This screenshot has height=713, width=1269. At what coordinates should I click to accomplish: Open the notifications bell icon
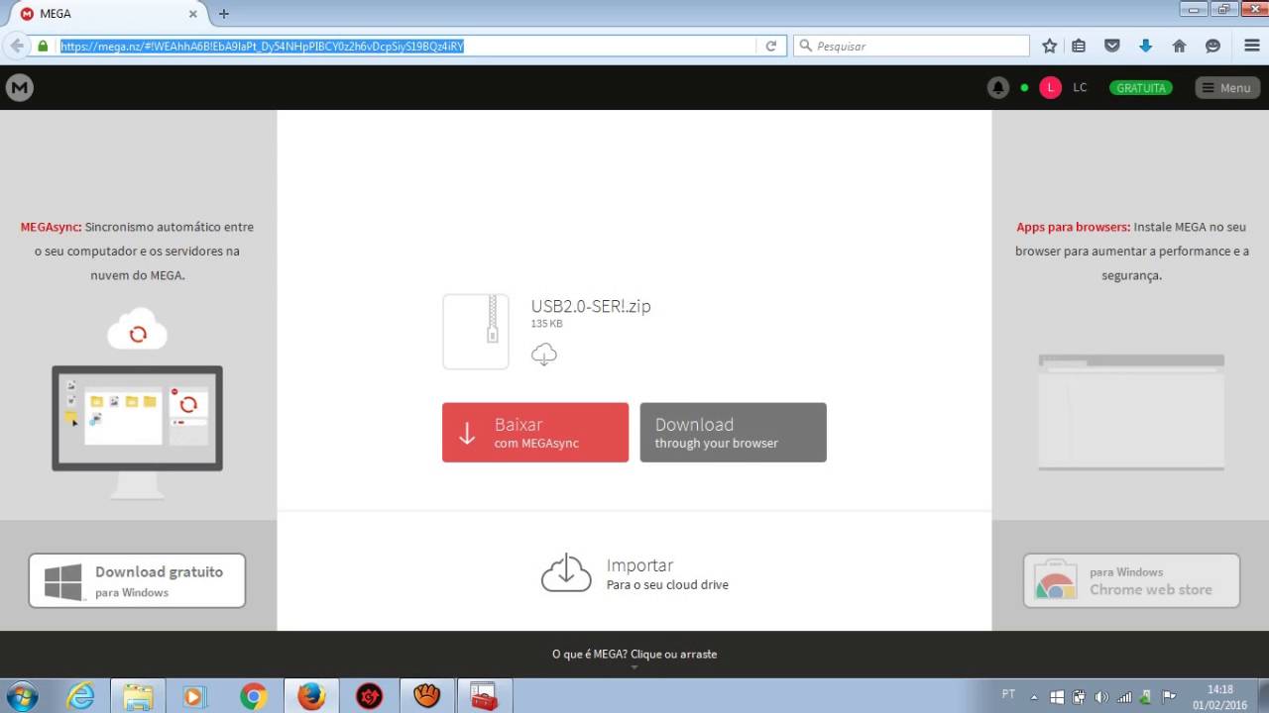point(998,87)
